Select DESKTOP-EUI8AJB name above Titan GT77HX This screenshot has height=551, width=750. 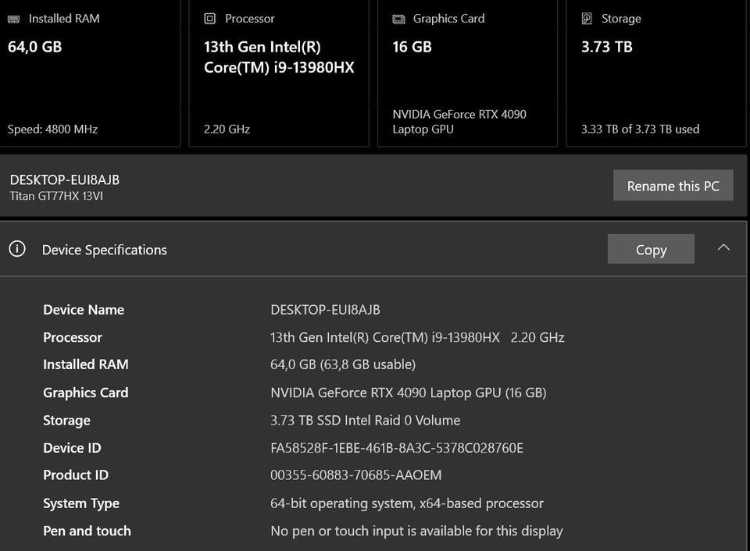[65, 180]
